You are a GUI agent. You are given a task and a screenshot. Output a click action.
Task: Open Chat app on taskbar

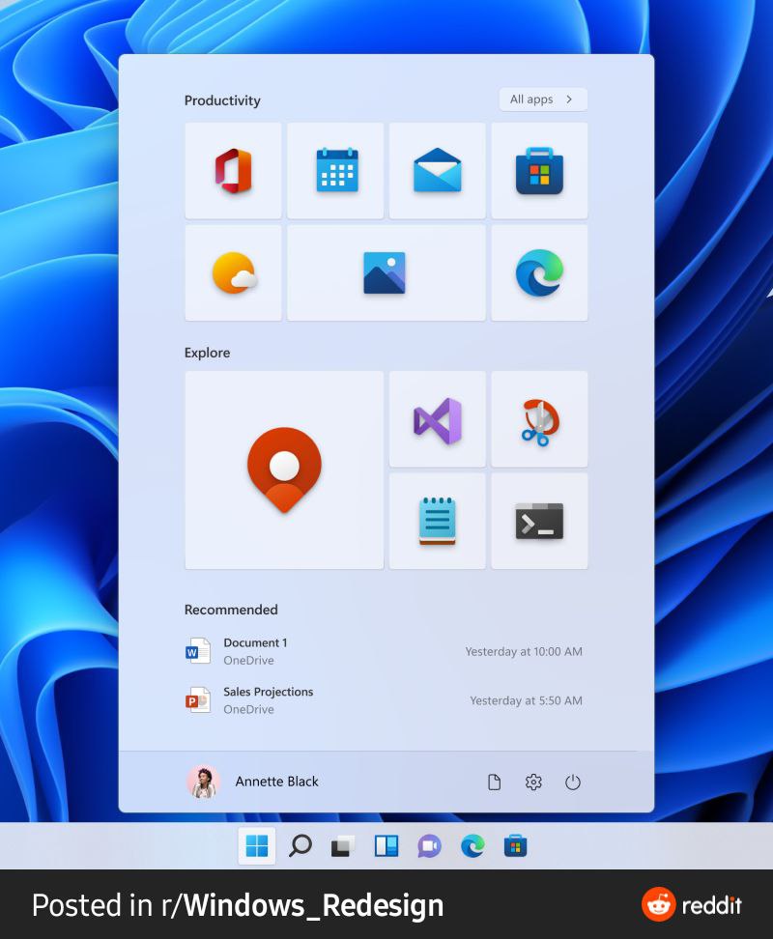coord(429,846)
